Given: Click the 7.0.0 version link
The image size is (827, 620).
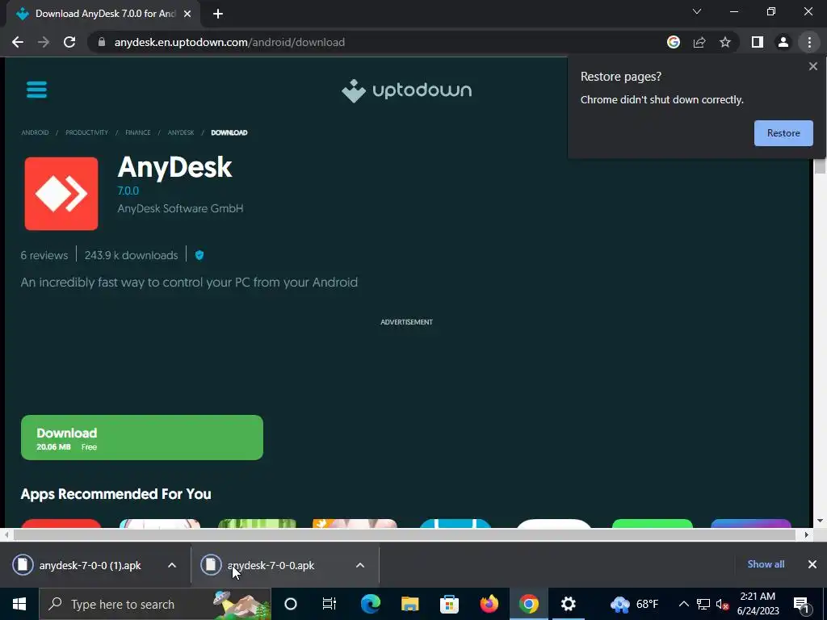Looking at the screenshot, I should pos(128,191).
